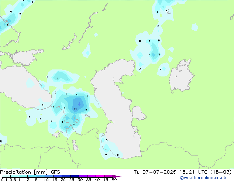Viewport: 234px width, 181px height.
Task: Pick the 2–5 mm legend swatch
Action: 32,176
